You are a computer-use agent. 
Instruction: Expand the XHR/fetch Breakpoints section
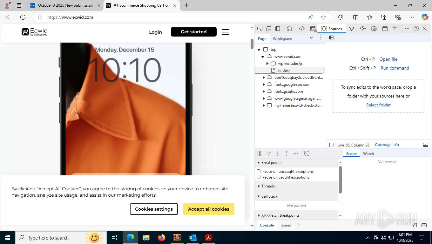tap(259, 215)
